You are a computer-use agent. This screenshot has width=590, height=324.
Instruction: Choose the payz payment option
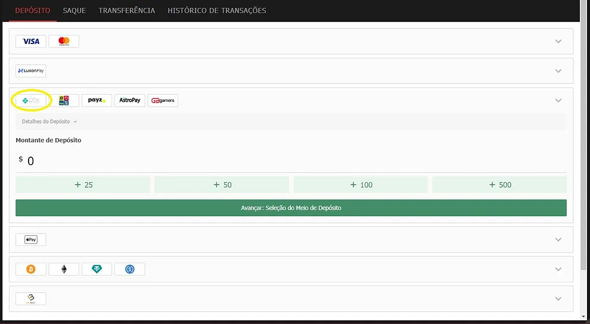(97, 101)
